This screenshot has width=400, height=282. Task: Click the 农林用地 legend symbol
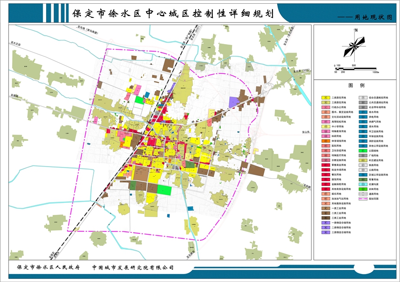(363, 189)
